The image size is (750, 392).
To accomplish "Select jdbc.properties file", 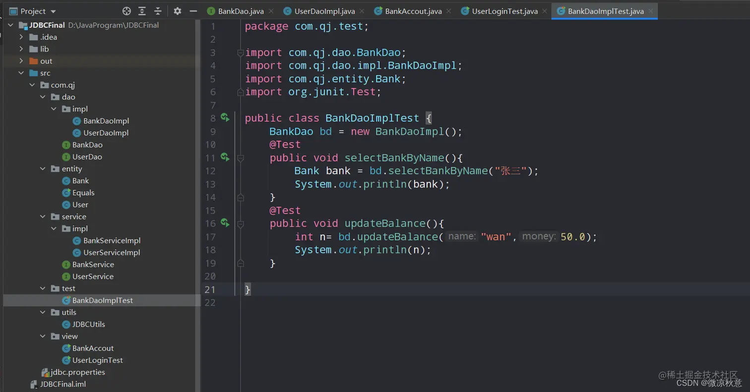I will point(77,372).
